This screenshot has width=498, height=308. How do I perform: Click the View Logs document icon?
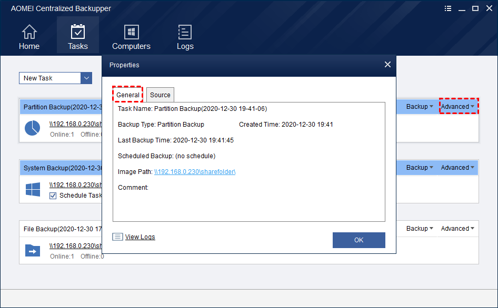point(117,237)
